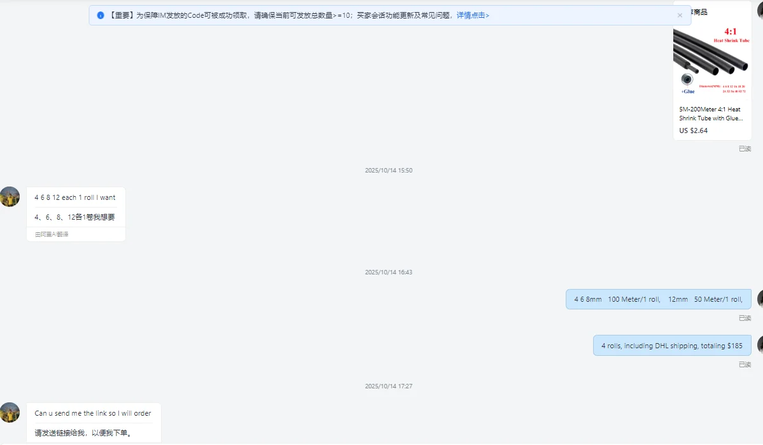This screenshot has height=445, width=763.
Task: Select the sent message '4 6 8mm 100 Meter/1 roll'
Action: [659, 299]
